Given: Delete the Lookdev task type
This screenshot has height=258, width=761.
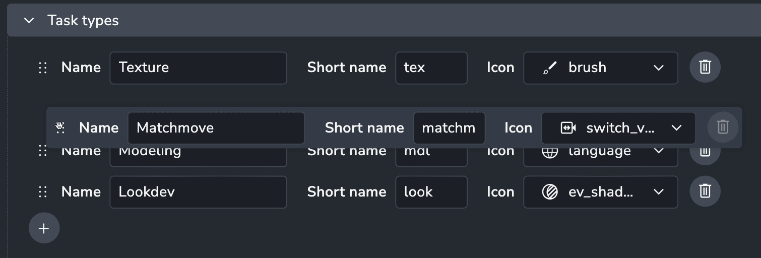Looking at the screenshot, I should [x=705, y=191].
